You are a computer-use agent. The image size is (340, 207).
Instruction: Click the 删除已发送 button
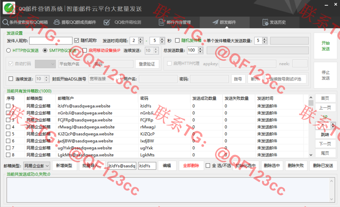[x=323, y=166]
